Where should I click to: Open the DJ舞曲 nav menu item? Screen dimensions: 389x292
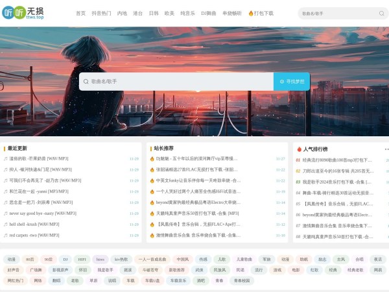click(208, 13)
